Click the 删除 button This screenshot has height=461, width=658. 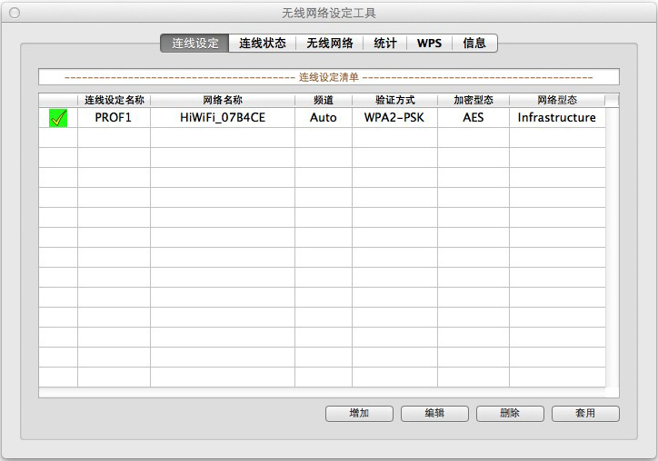point(510,414)
